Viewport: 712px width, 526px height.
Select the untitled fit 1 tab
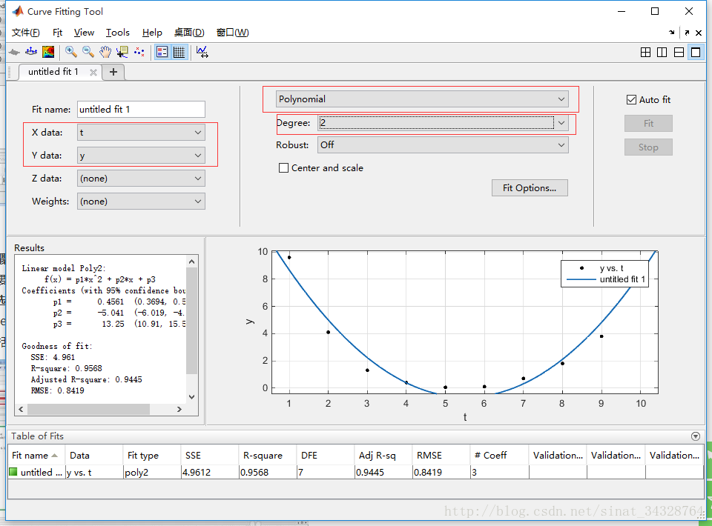tap(53, 72)
